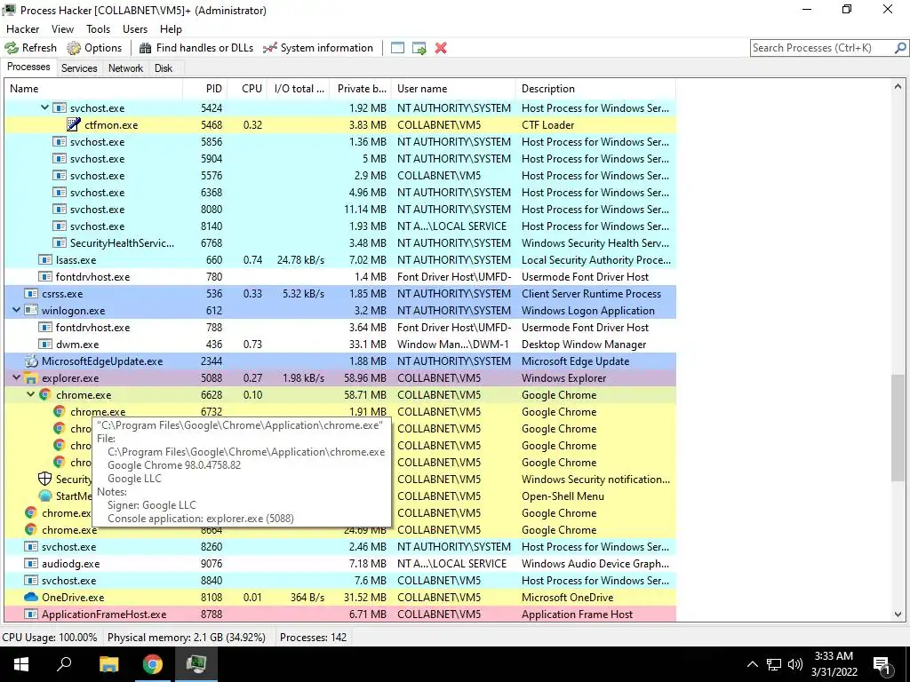Select the svchost.exe PID 8260 row
This screenshot has height=682, width=910.
click(x=340, y=546)
